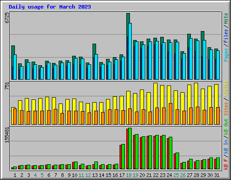This screenshot has height=180, width=231.
Task: Click the green kB Out bar for day 25
Action: [177, 161]
